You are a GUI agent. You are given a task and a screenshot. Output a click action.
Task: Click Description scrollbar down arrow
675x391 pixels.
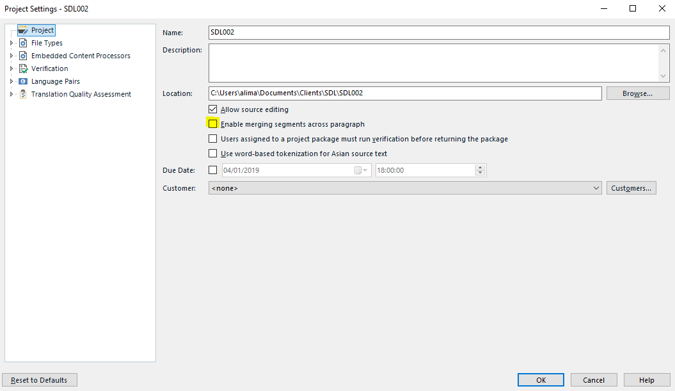coord(663,76)
